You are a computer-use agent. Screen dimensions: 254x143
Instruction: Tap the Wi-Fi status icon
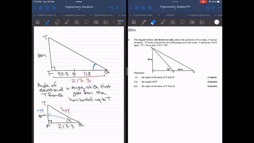(x=210, y=2)
